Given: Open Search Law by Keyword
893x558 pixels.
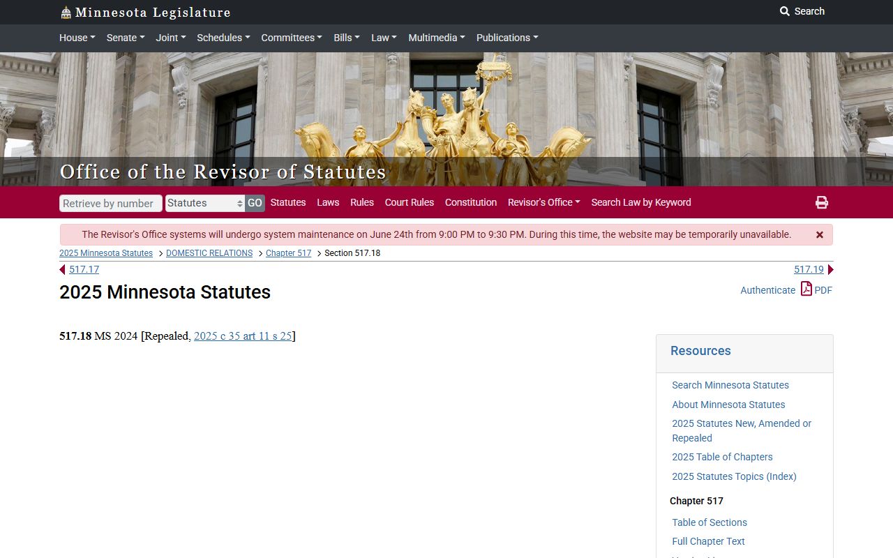Looking at the screenshot, I should tap(641, 202).
